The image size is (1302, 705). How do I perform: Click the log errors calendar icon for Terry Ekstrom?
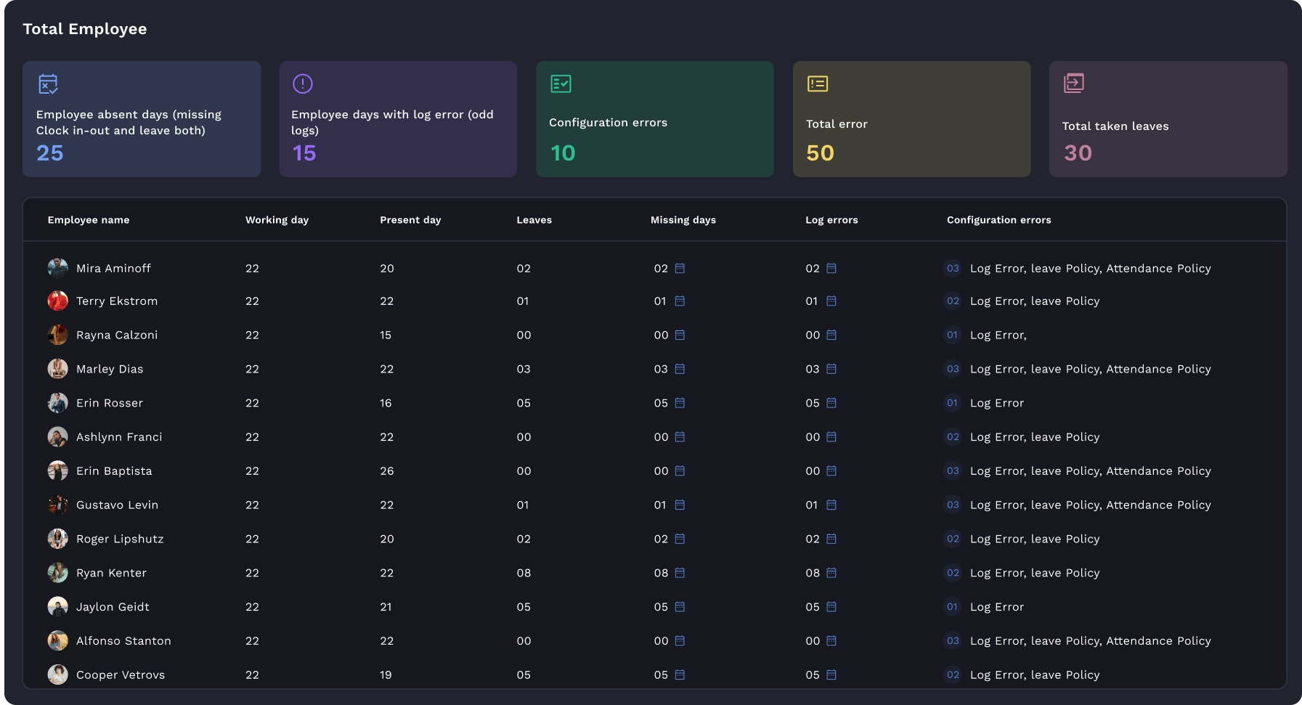831,301
